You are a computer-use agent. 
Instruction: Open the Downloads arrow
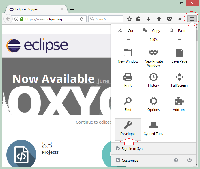[149, 19]
